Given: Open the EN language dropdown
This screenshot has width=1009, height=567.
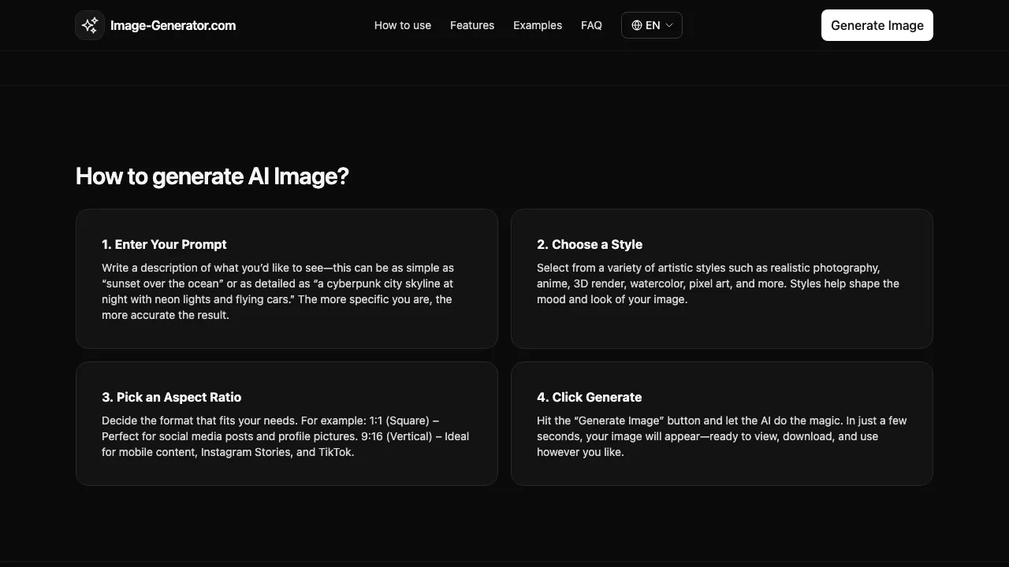Looking at the screenshot, I should click(652, 24).
